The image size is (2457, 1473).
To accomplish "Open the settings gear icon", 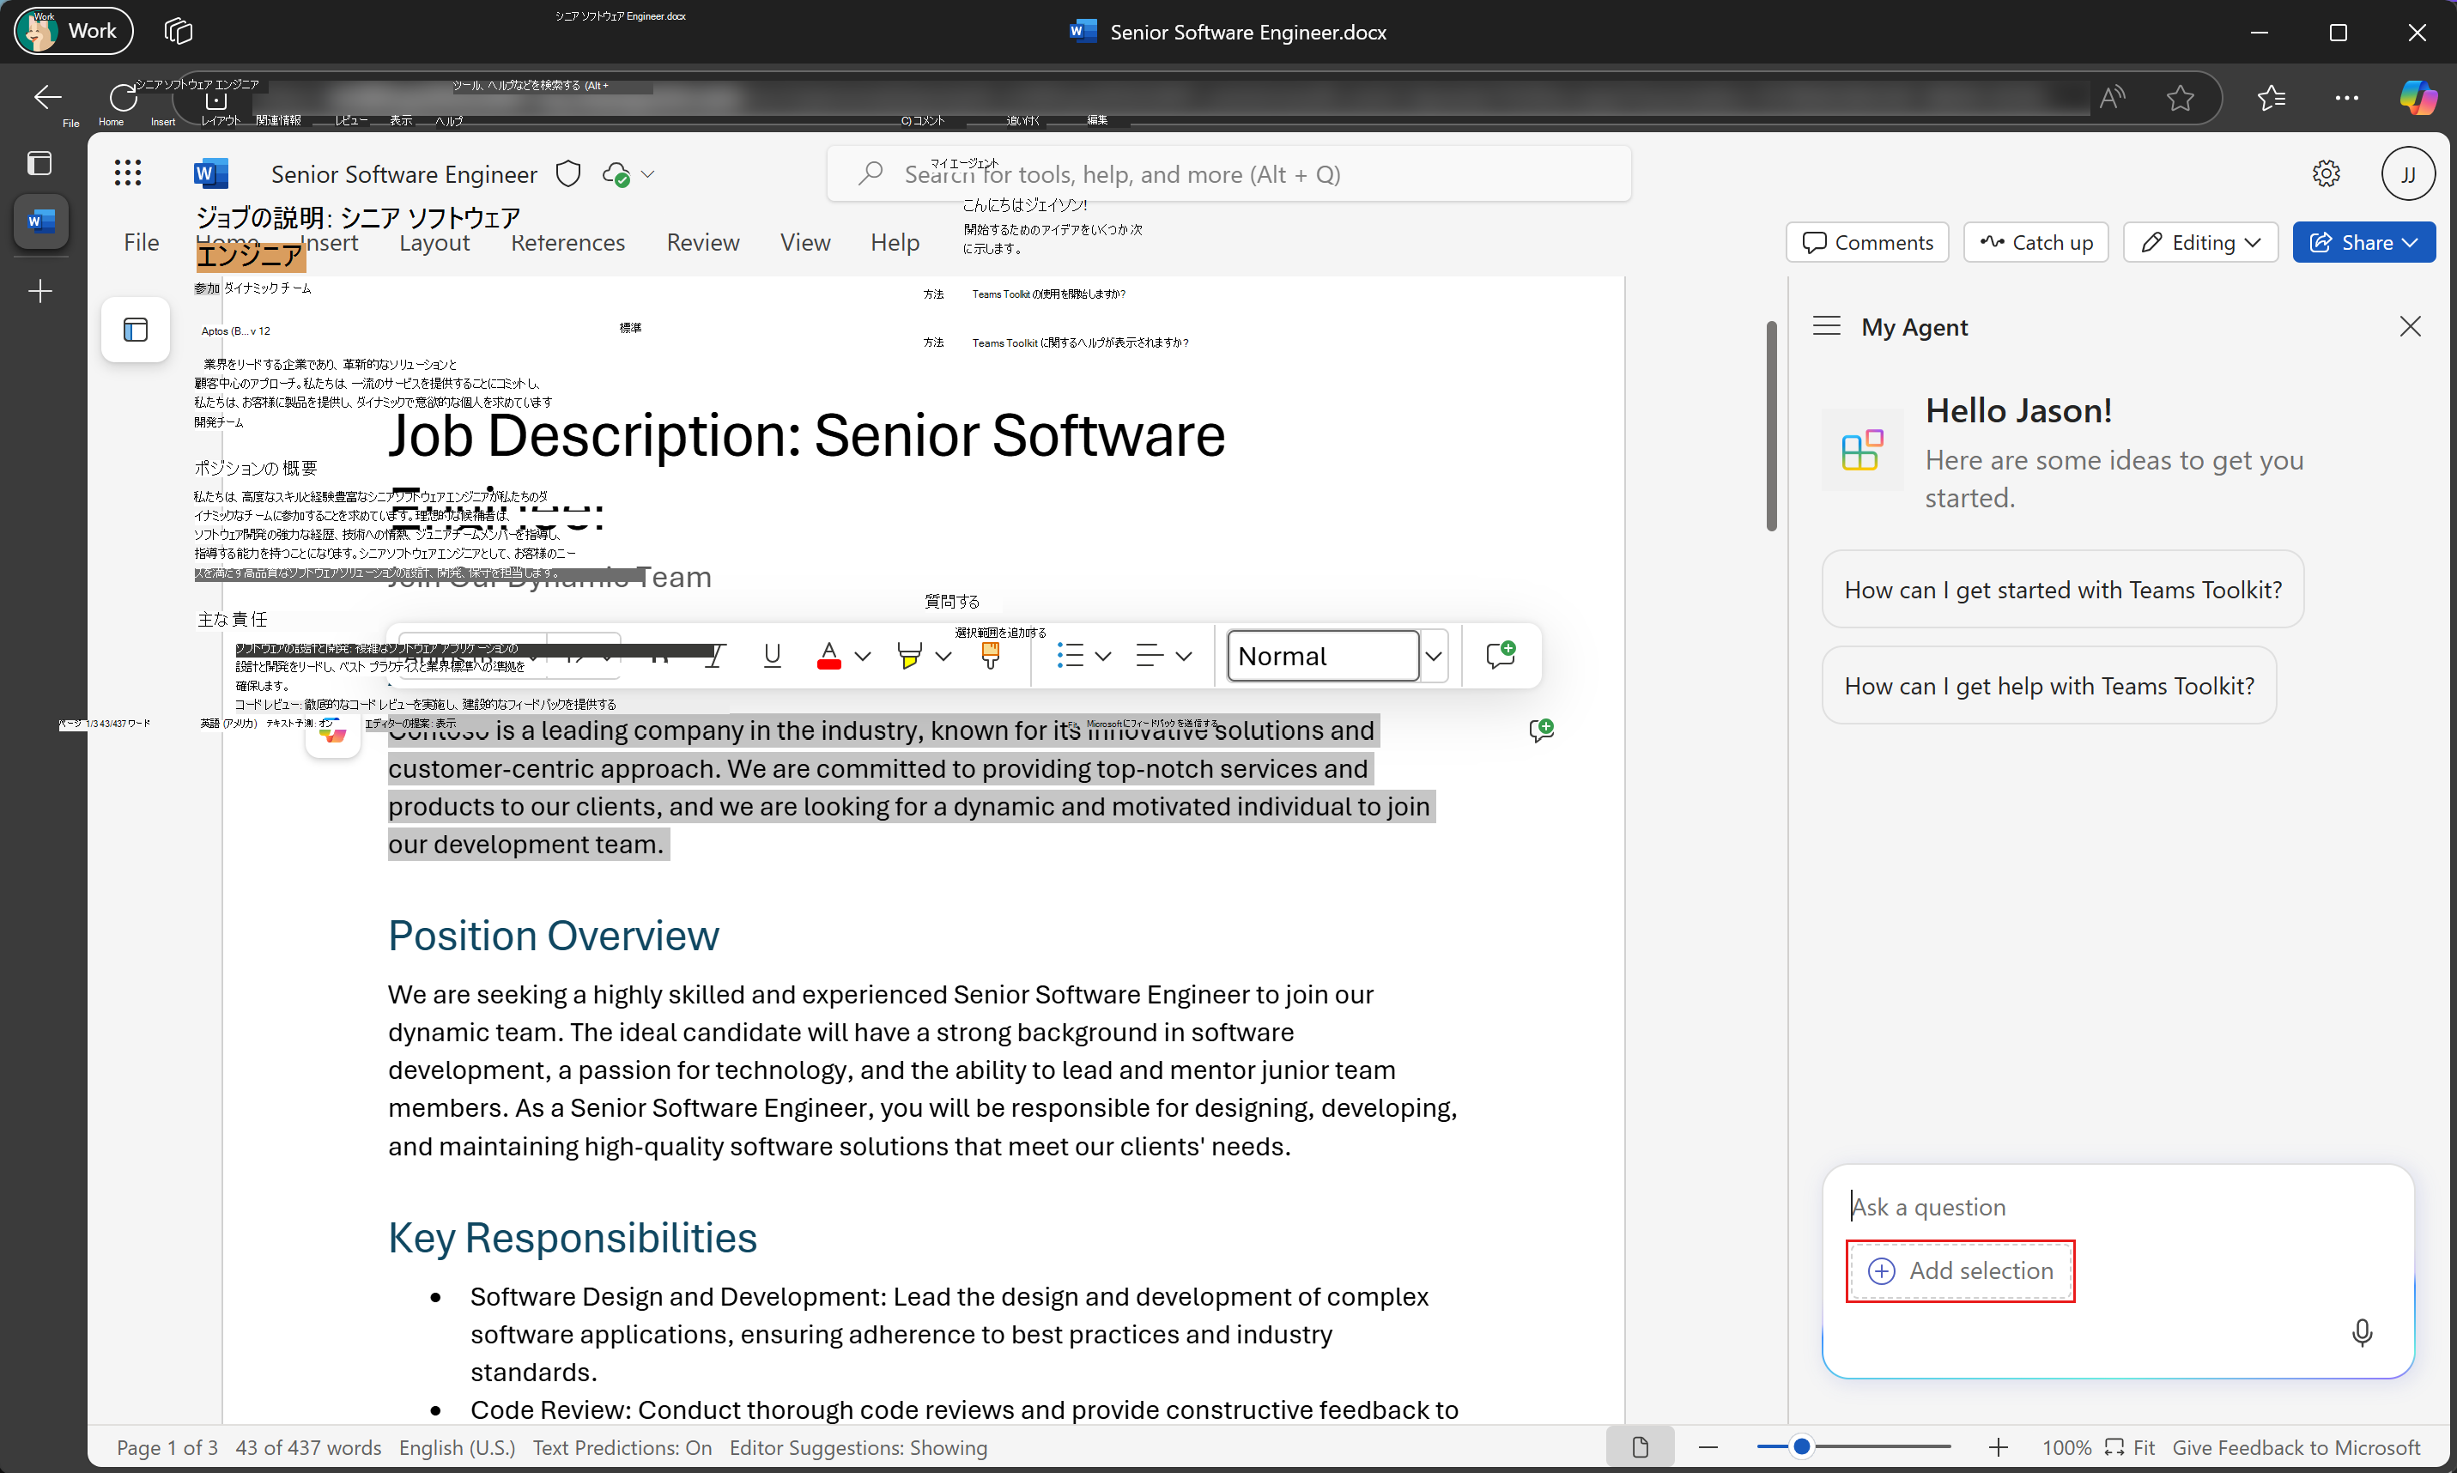I will pyautogui.click(x=2326, y=173).
